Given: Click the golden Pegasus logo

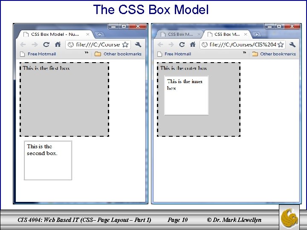Looking at the screenshot, I should click(289, 217).
